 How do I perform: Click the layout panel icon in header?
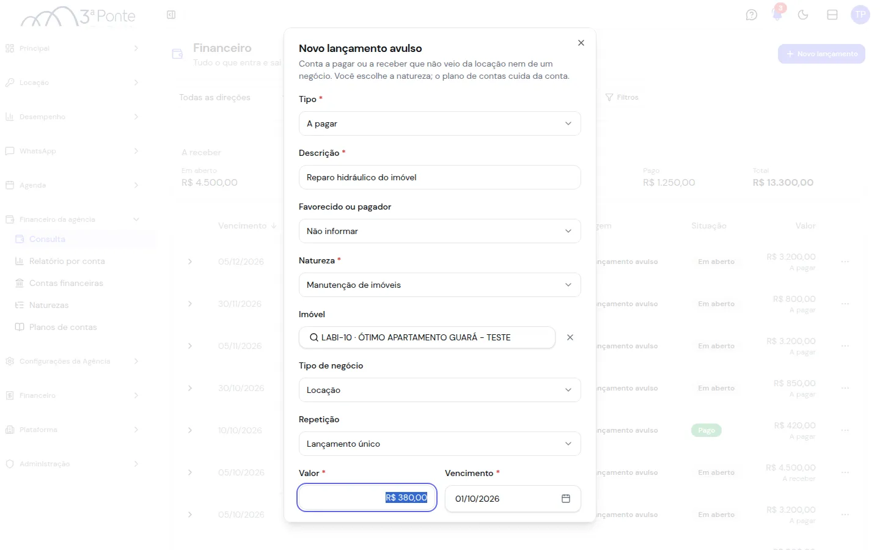coord(832,15)
